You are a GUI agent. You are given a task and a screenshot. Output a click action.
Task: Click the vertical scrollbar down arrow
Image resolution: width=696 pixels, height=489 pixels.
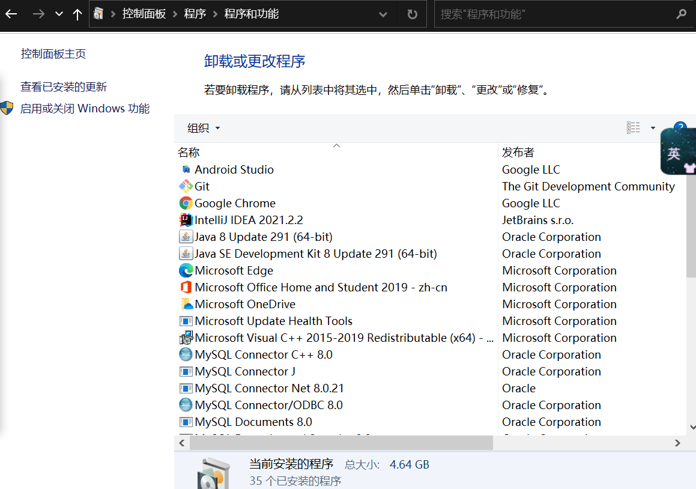(x=692, y=427)
